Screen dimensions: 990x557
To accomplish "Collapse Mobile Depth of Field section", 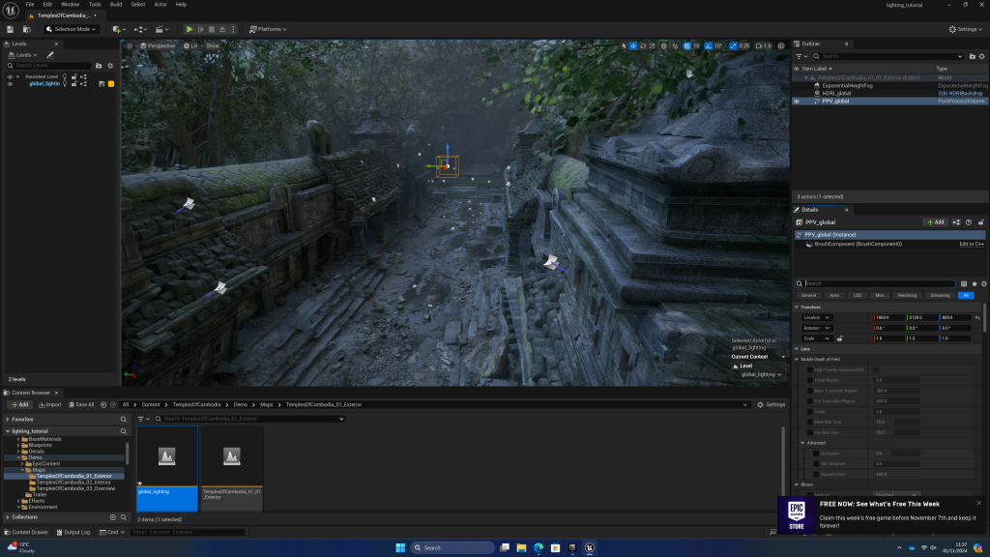I will (x=797, y=360).
